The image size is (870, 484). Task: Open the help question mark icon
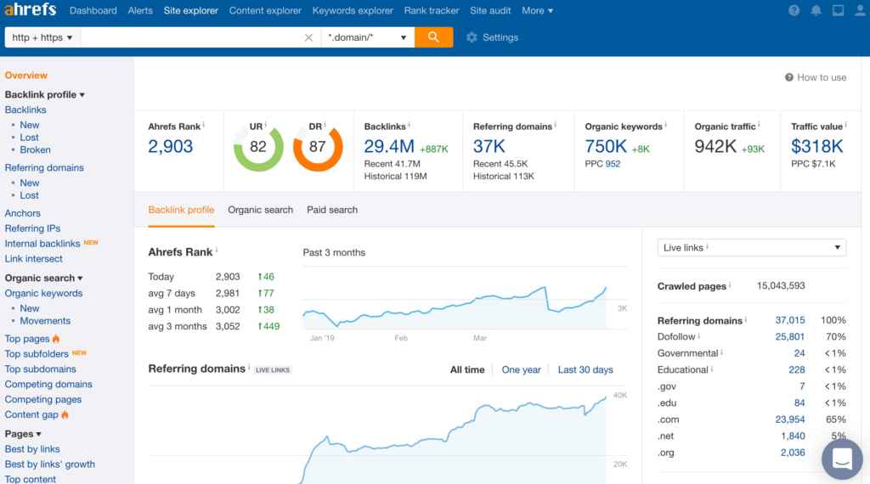coord(794,10)
